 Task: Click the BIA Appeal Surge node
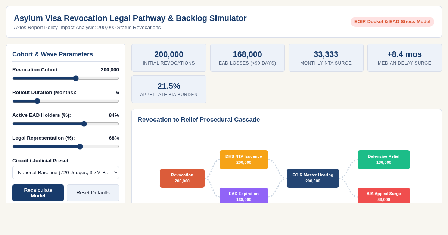click(384, 195)
